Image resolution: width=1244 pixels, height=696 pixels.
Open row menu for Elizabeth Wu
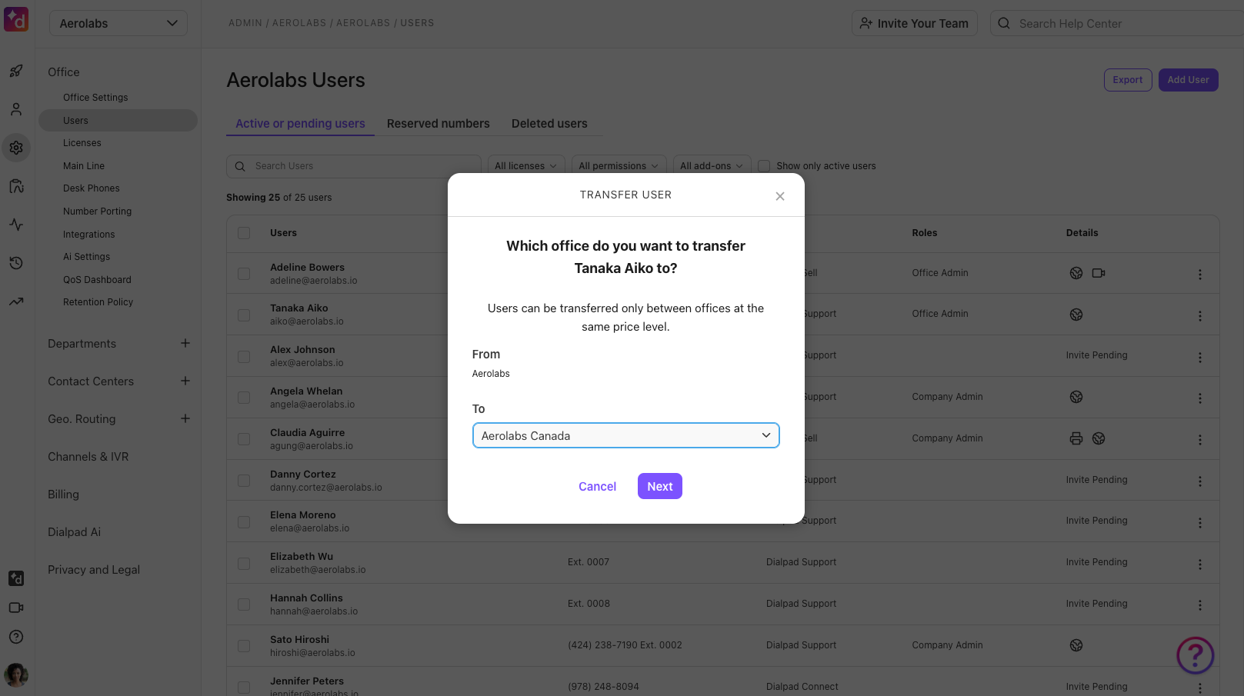(x=1199, y=564)
